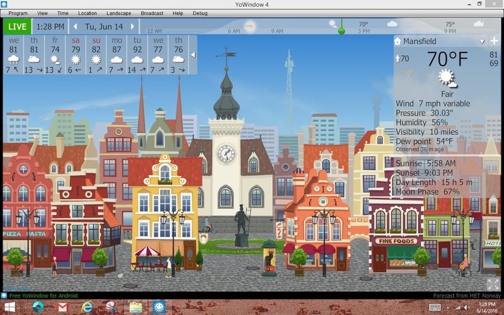504x315 pixels.
Task: Toggle fullscreen with the expand icon
Action: coord(493,285)
